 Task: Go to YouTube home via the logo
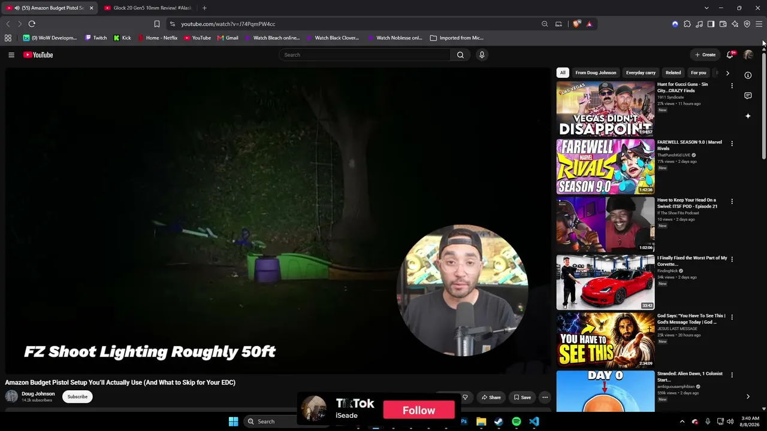coord(38,55)
